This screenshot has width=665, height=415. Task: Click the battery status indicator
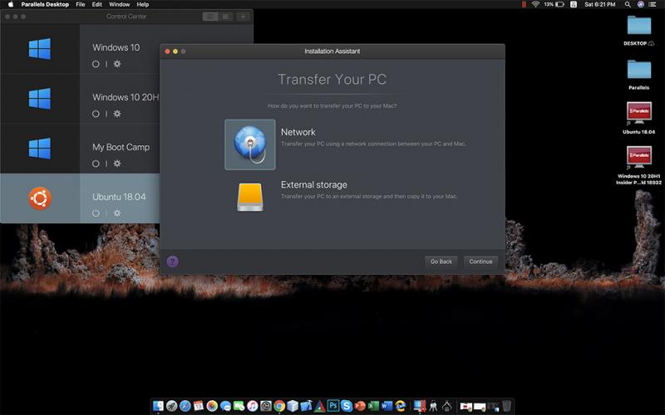point(554,4)
